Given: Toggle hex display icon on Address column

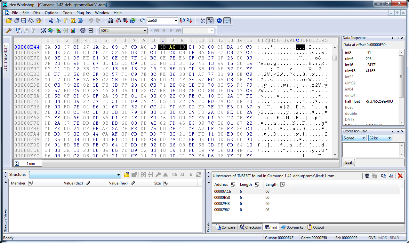Looking at the screenshot, I should pos(233,184).
